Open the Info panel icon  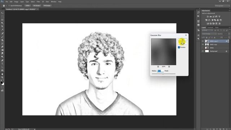coord(198,25)
